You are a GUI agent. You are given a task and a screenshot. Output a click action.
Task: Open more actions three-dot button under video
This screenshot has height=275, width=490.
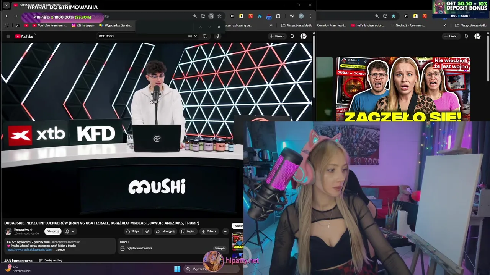(x=225, y=231)
